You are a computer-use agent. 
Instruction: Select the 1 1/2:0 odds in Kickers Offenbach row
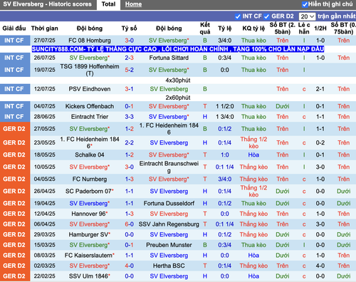click(x=225, y=106)
